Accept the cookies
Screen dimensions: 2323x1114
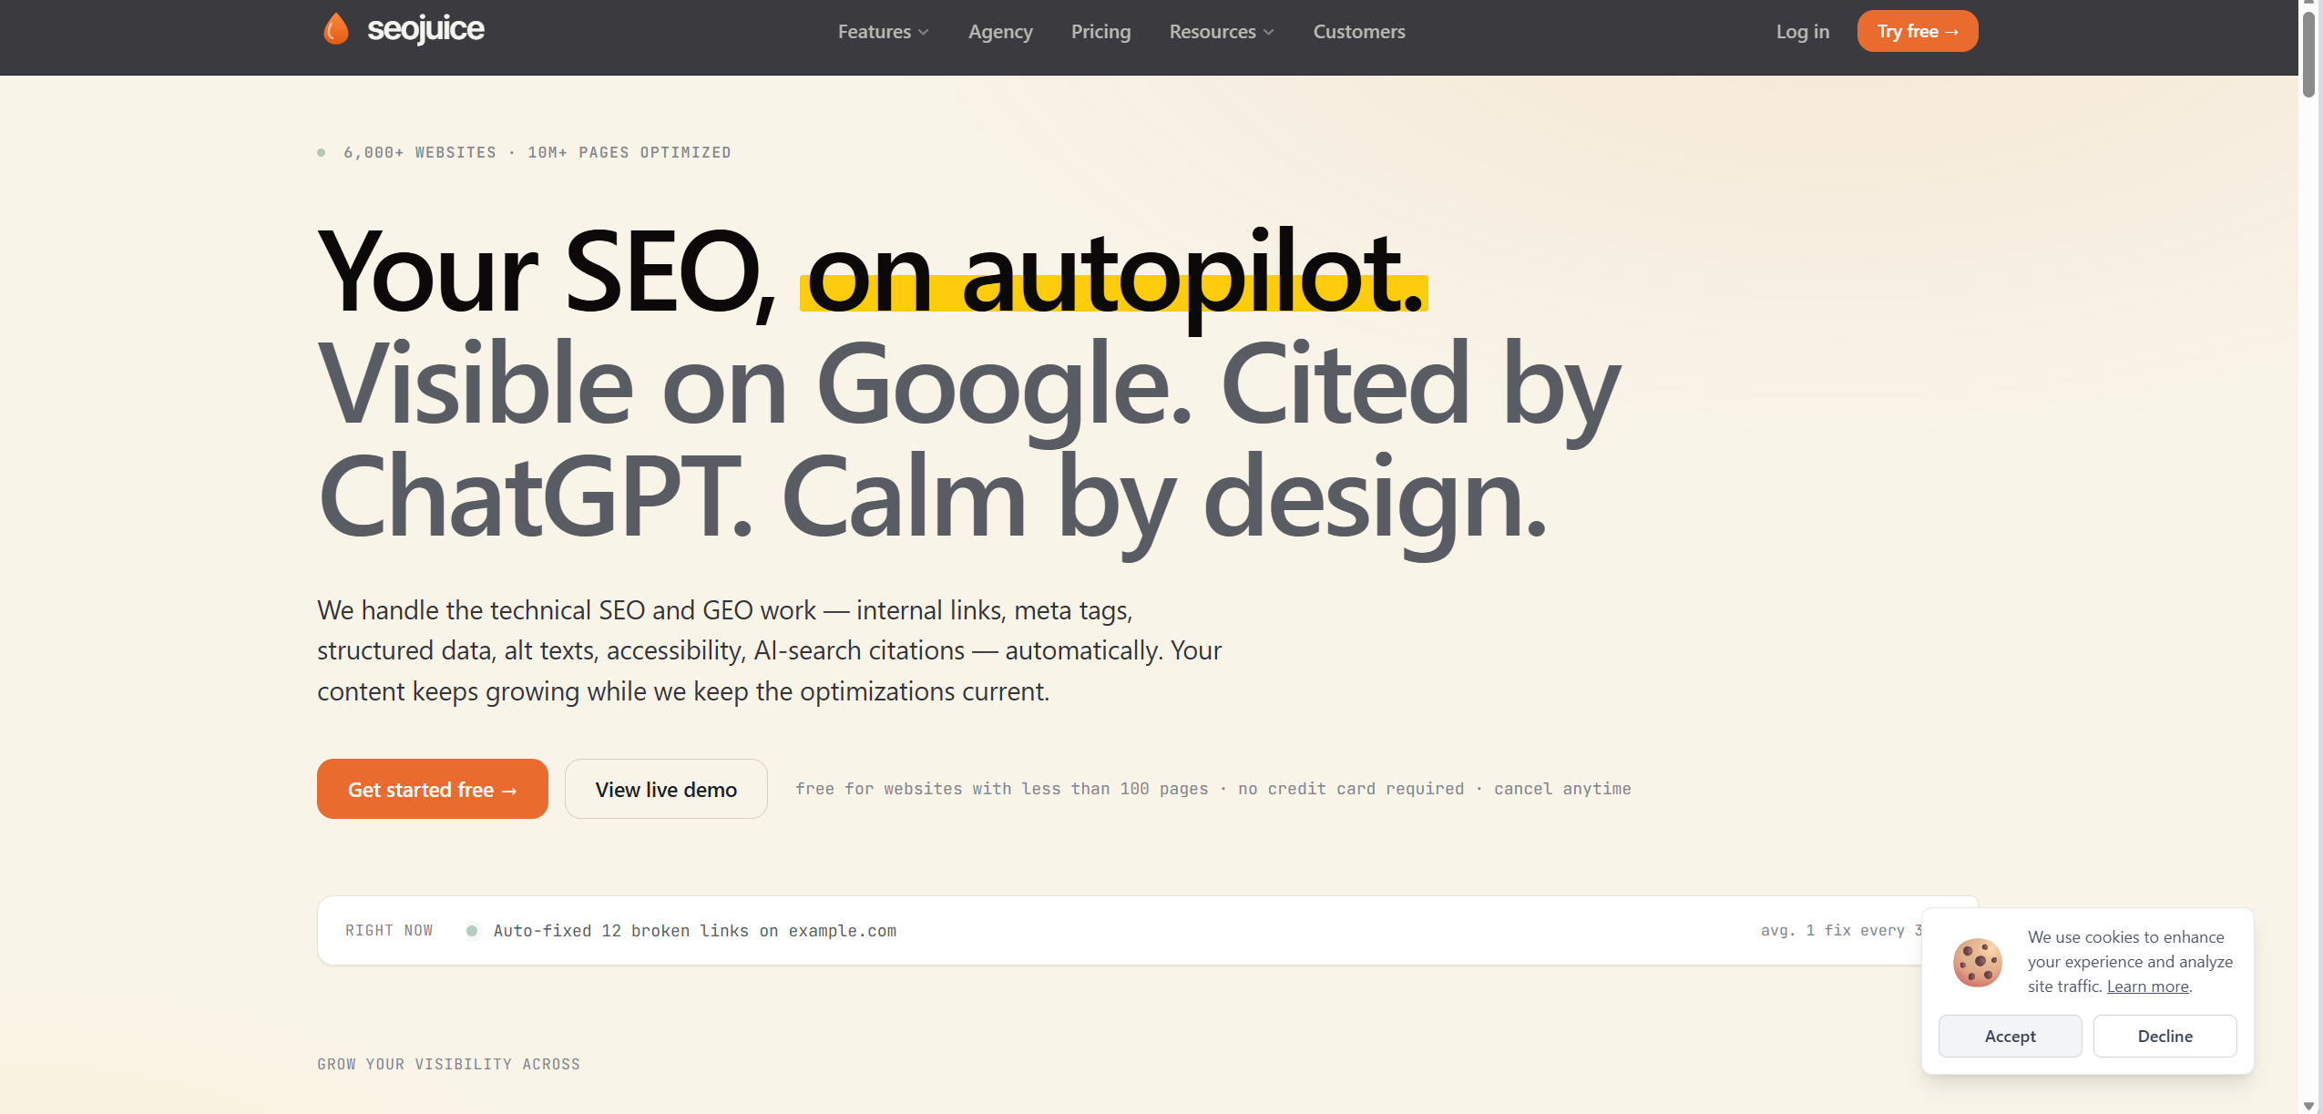[2010, 1036]
